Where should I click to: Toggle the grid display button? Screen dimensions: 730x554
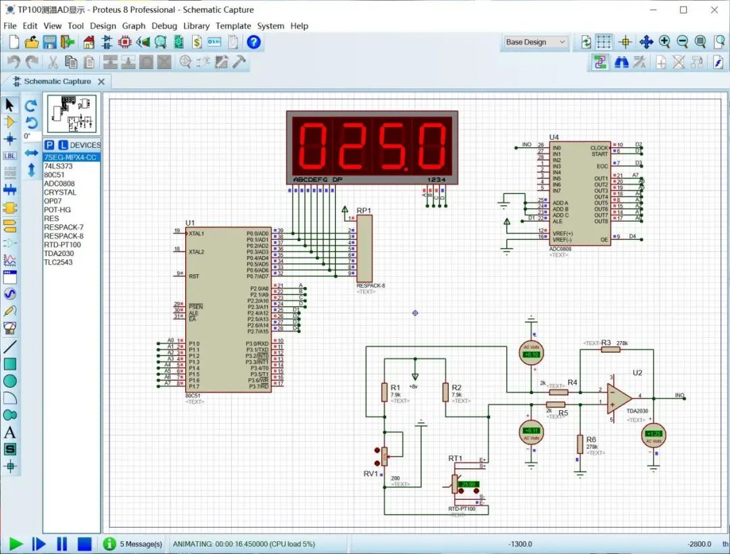click(604, 42)
